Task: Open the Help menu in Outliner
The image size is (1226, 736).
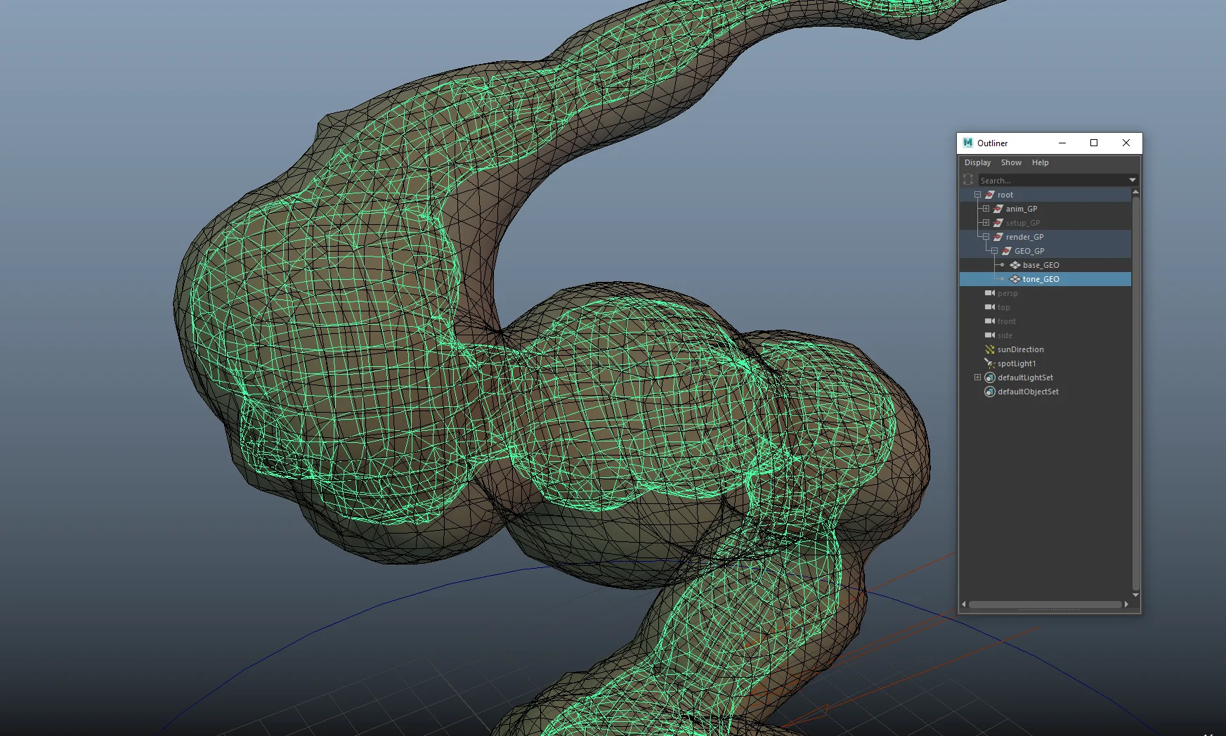Action: pos(1041,162)
